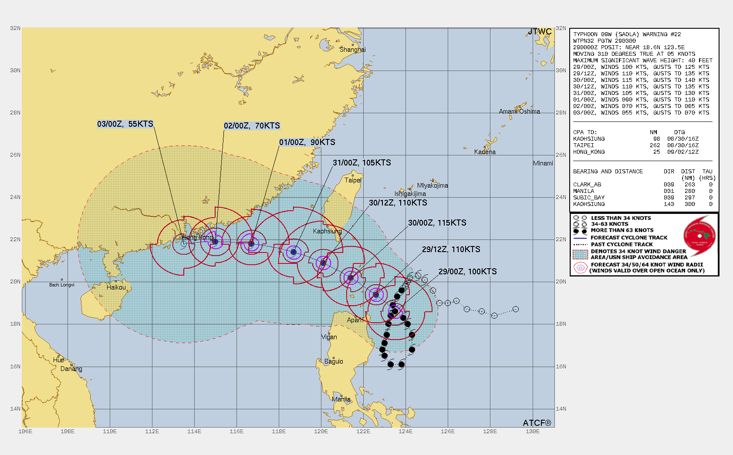Click the Shanghai city label
The width and height of the screenshot is (733, 455).
click(x=353, y=50)
